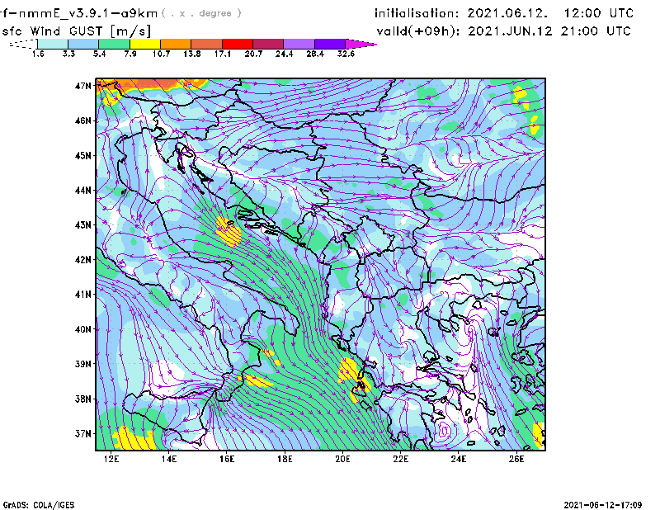Click the 41N latitude label
Image resolution: width=660 pixels, height=510 pixels.
point(82,295)
